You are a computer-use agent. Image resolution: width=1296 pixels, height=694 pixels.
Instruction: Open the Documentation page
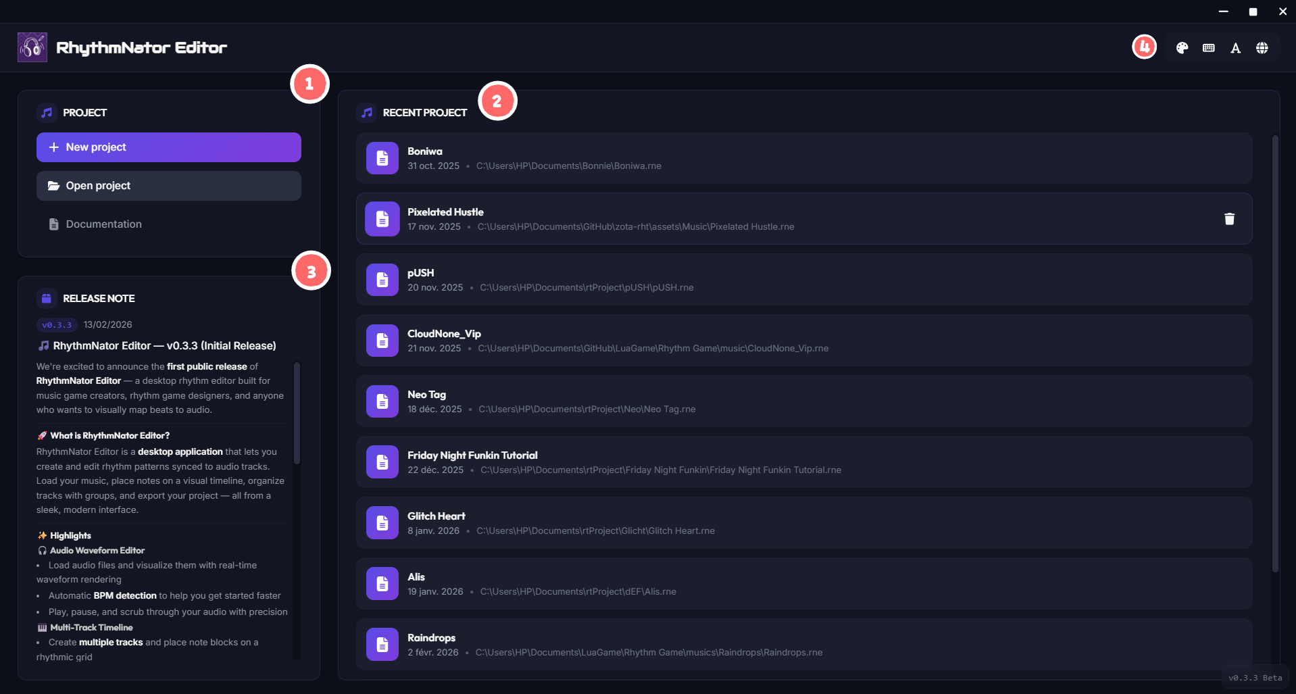point(103,224)
